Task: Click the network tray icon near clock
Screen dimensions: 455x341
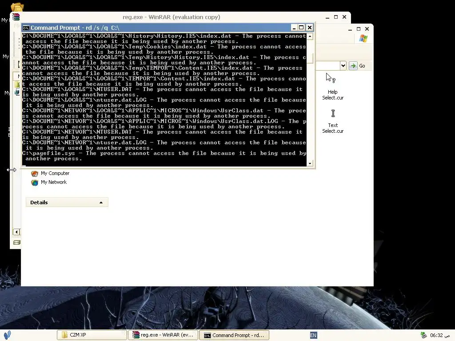Action: (x=423, y=335)
